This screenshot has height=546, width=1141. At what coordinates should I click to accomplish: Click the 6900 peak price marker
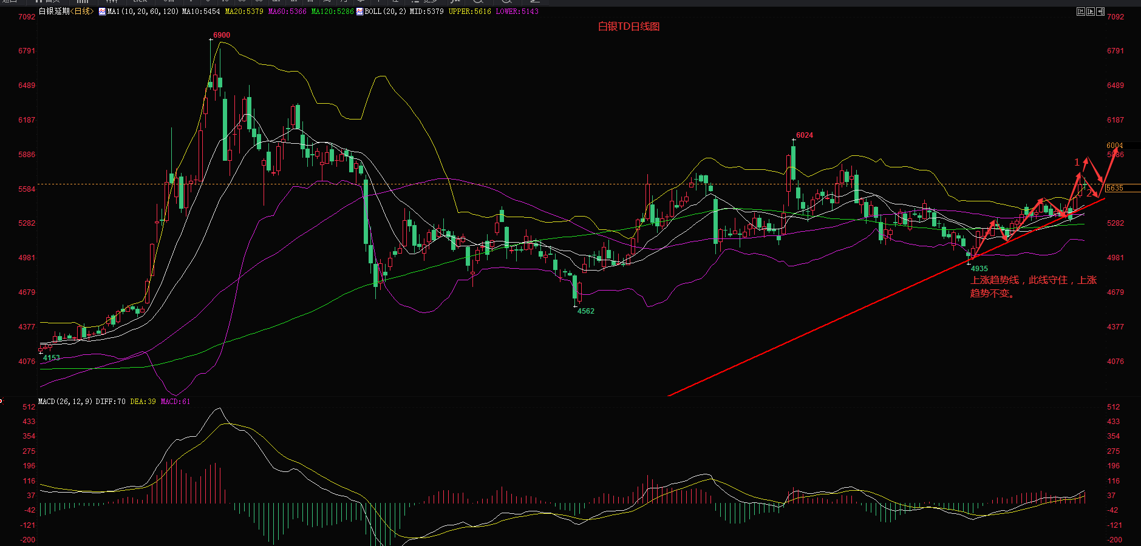click(x=222, y=35)
